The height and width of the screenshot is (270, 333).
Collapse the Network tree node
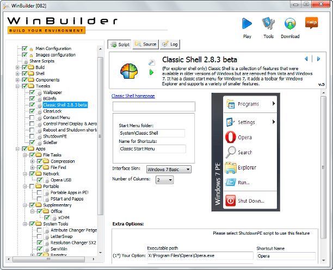25,174
